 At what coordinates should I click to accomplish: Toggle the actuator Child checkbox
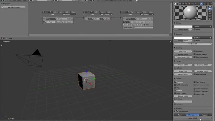tap(144, 25)
